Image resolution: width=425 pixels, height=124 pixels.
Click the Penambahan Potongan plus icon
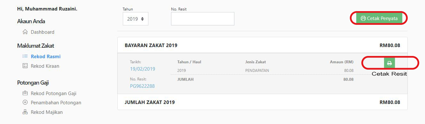(25, 103)
